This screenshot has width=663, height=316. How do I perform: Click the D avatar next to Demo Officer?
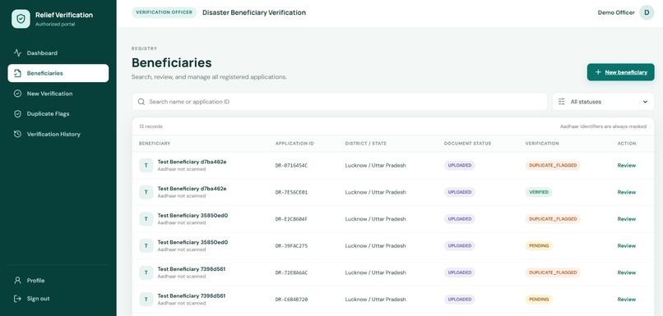coord(647,12)
